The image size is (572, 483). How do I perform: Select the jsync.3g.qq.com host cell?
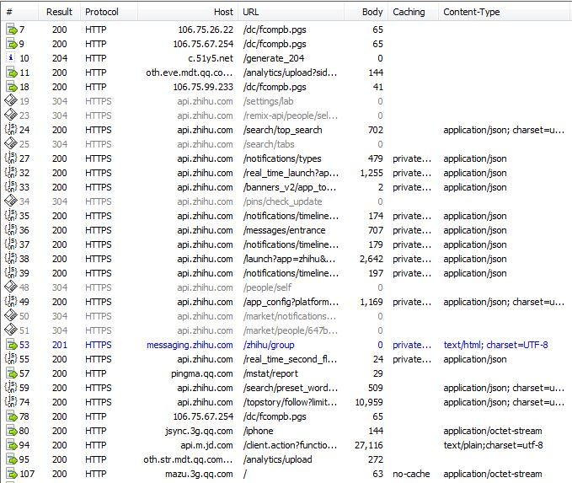[x=199, y=431]
